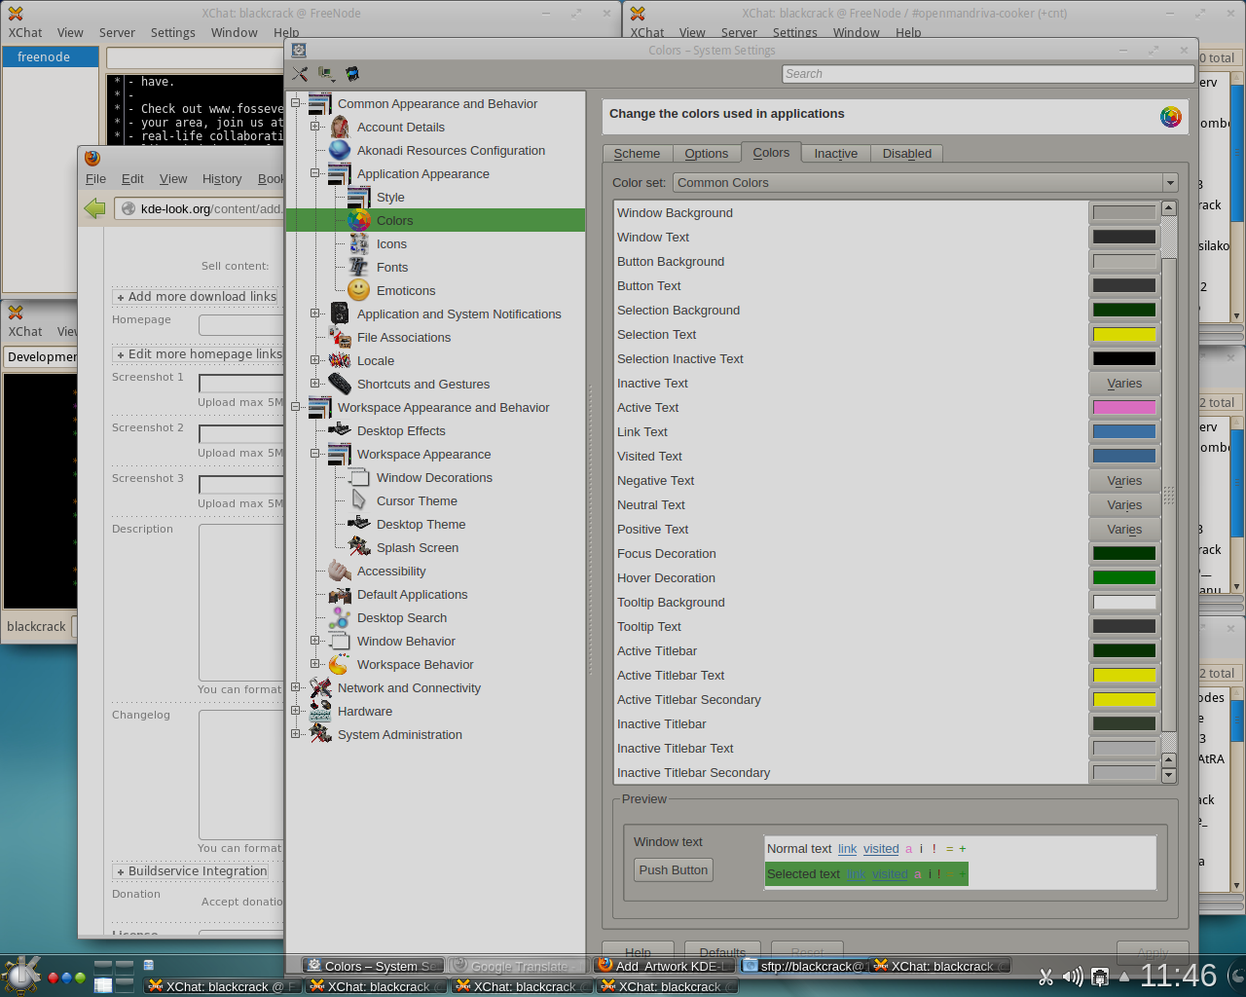This screenshot has width=1246, height=997.
Task: Expand the System Administration branch
Action: 295,734
